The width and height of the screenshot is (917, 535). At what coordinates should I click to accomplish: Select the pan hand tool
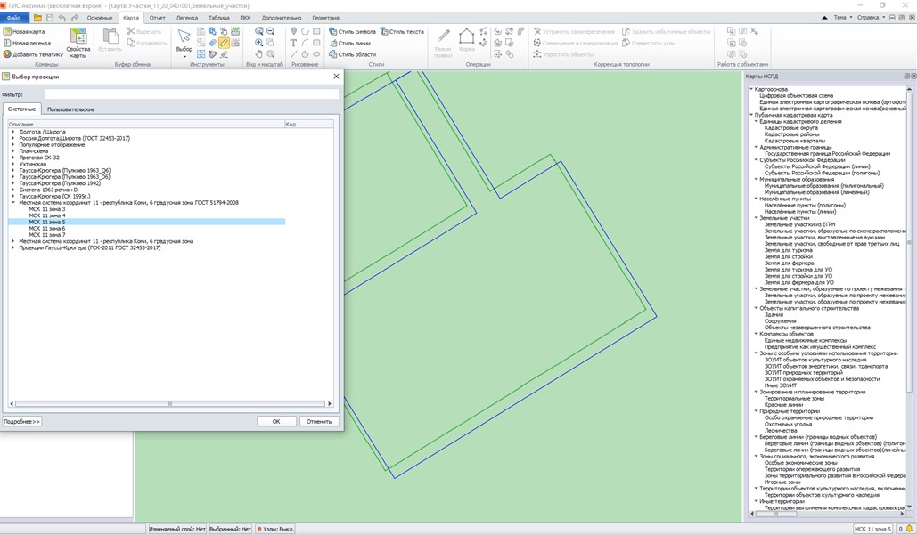coord(259,54)
